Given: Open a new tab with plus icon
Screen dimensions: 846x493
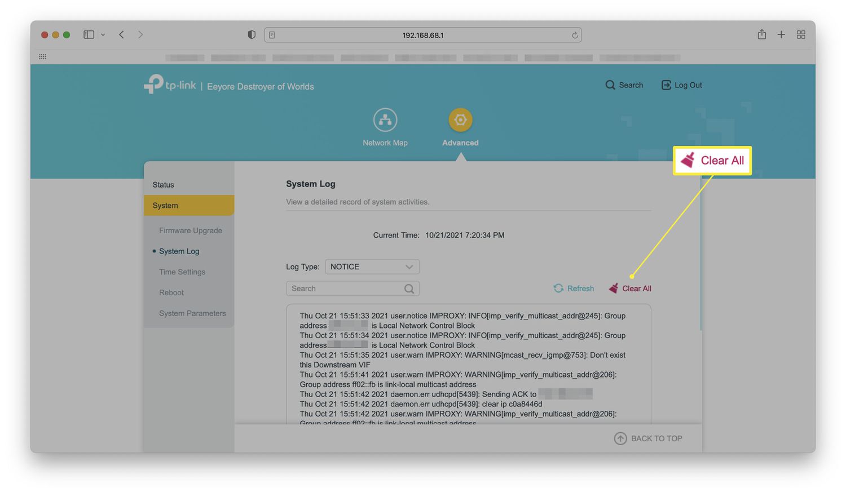Looking at the screenshot, I should [x=781, y=35].
